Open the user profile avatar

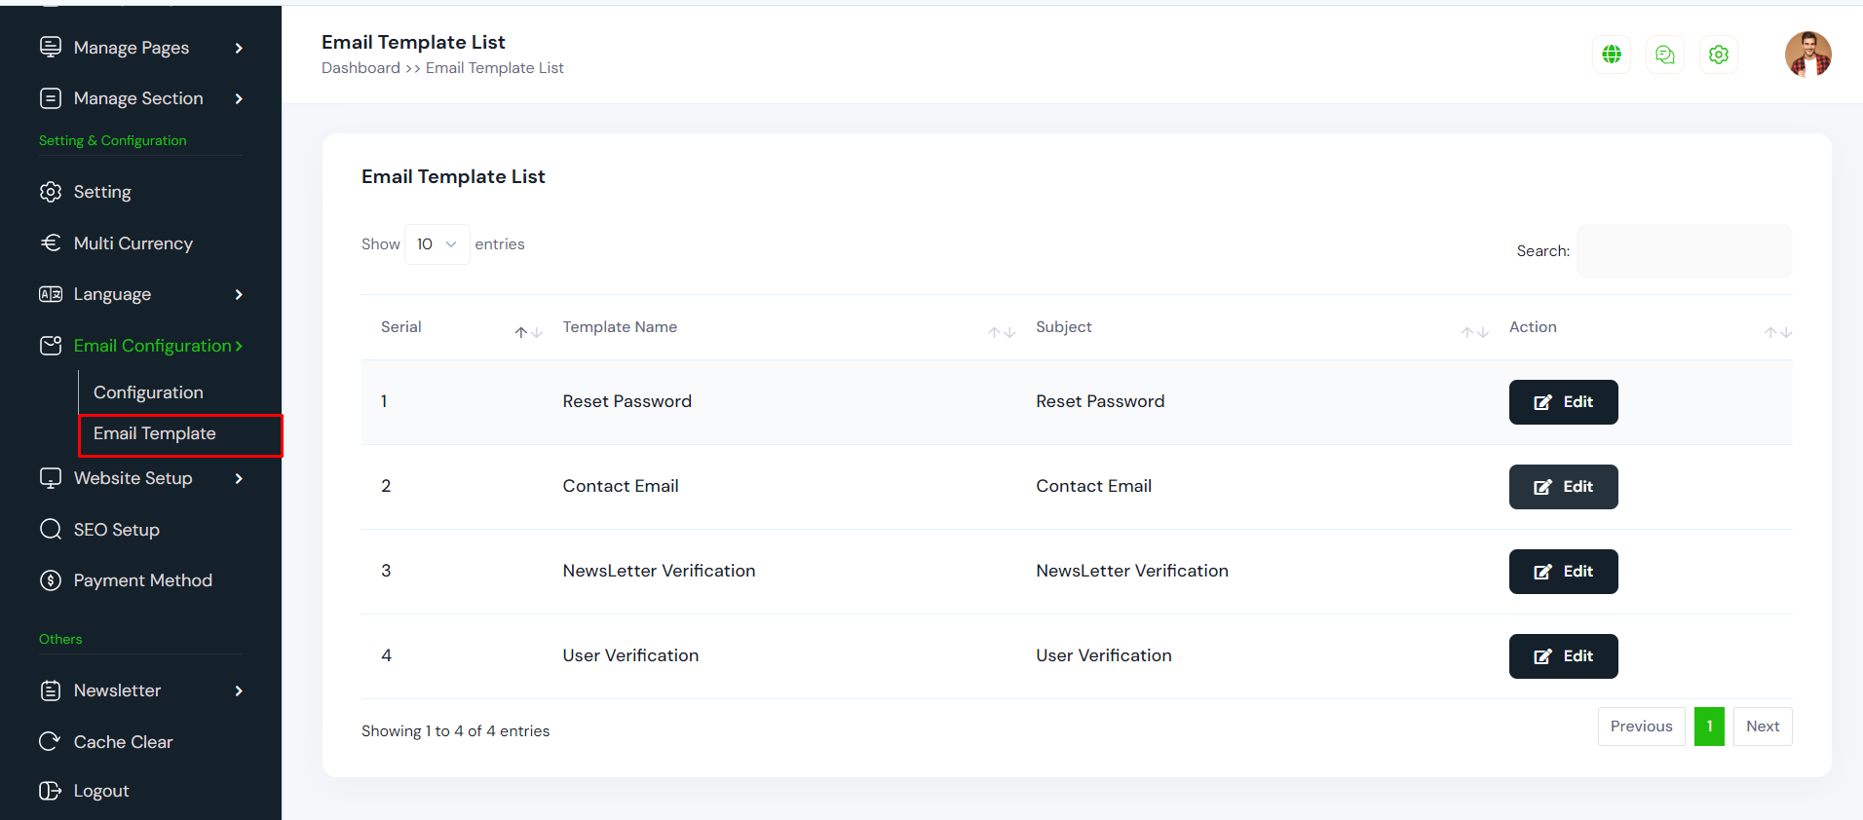1807,54
